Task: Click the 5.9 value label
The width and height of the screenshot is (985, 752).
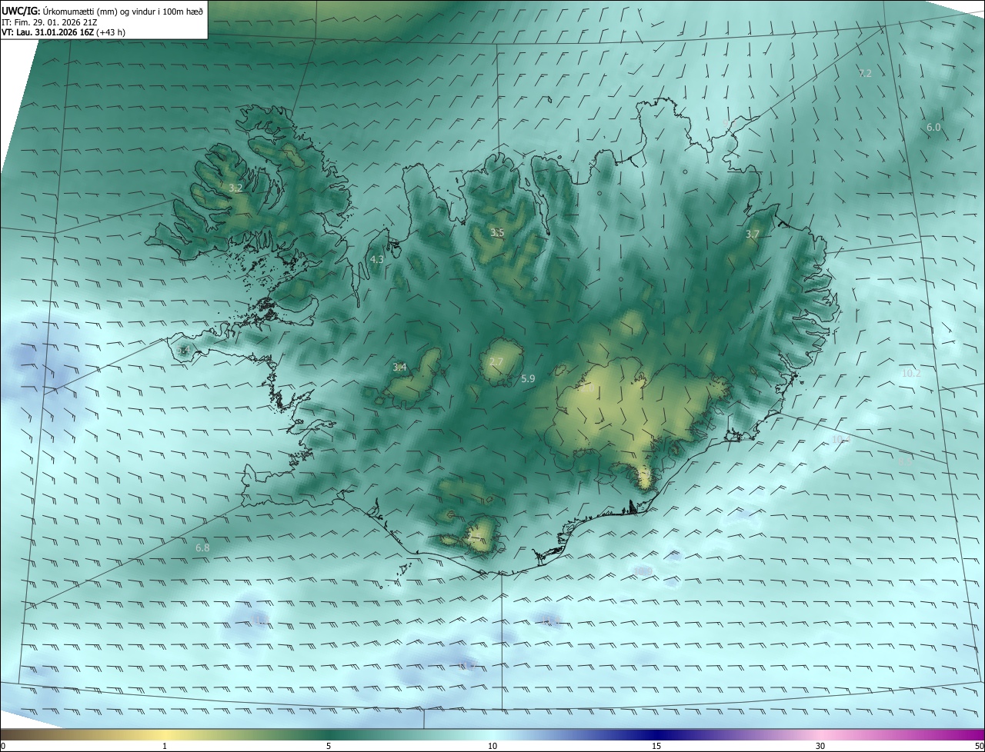Action: (x=528, y=378)
